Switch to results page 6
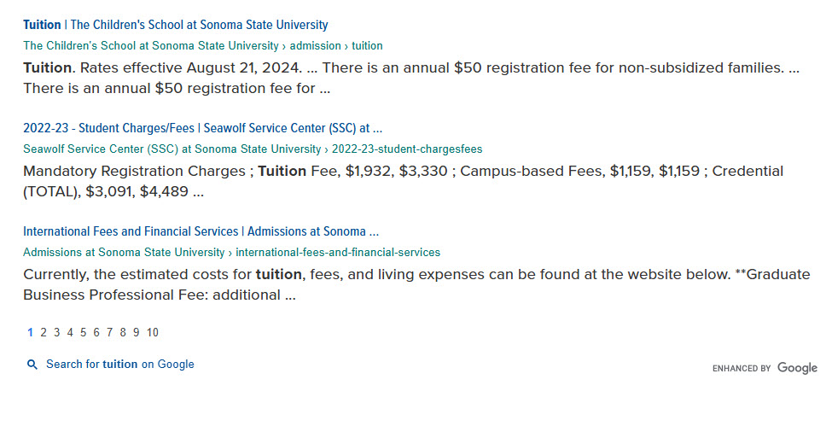832x432 pixels. coord(96,332)
